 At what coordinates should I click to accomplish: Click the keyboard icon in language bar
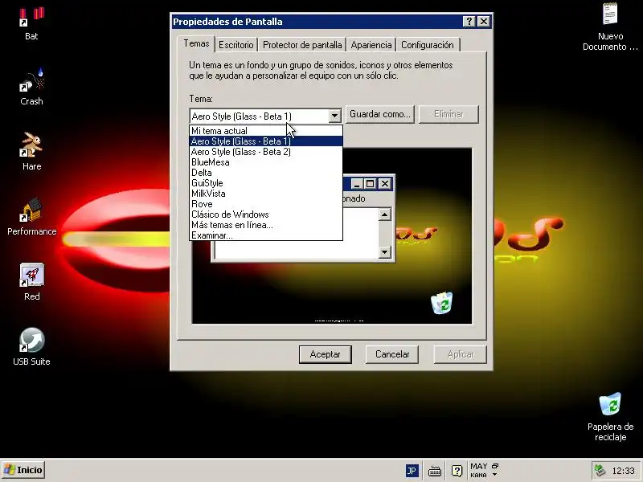pos(435,472)
